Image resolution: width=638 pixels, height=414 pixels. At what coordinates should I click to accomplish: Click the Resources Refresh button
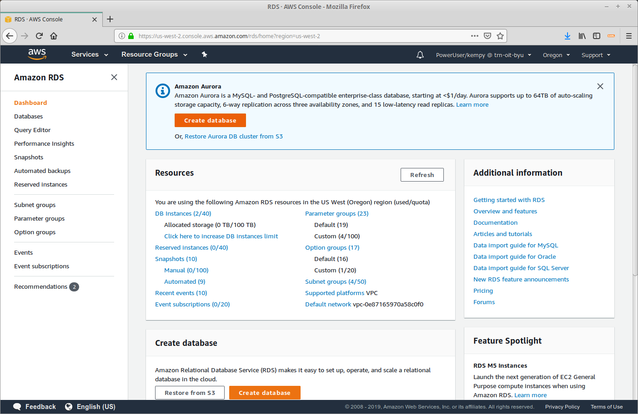(422, 175)
